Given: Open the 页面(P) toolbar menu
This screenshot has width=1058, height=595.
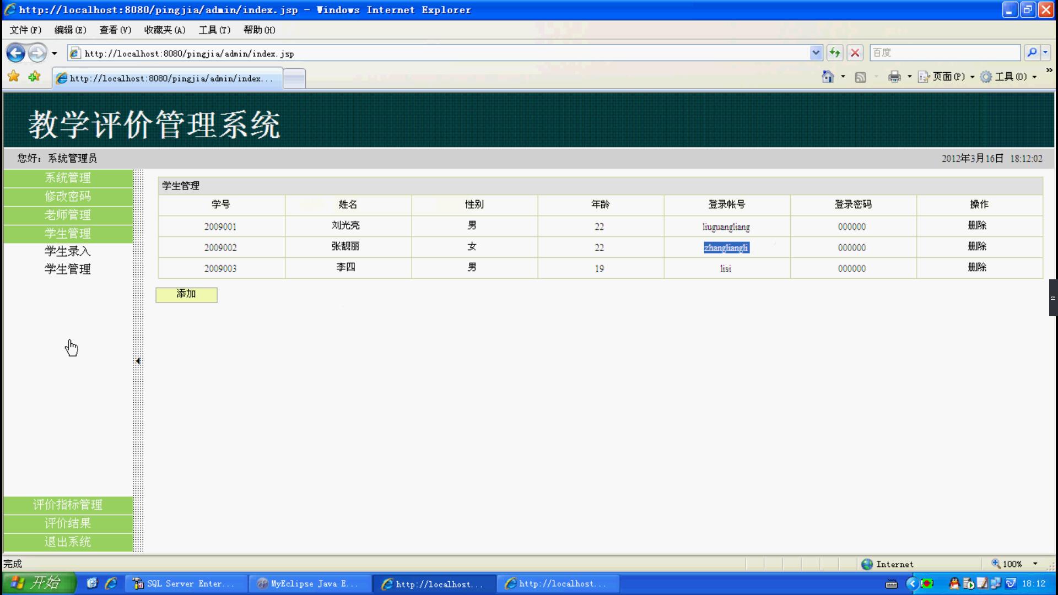Looking at the screenshot, I should pos(946,77).
